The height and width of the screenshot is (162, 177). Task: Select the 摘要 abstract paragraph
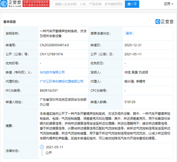(105, 126)
